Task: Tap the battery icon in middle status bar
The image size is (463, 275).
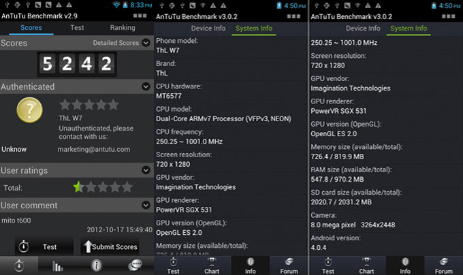Action: (x=279, y=5)
